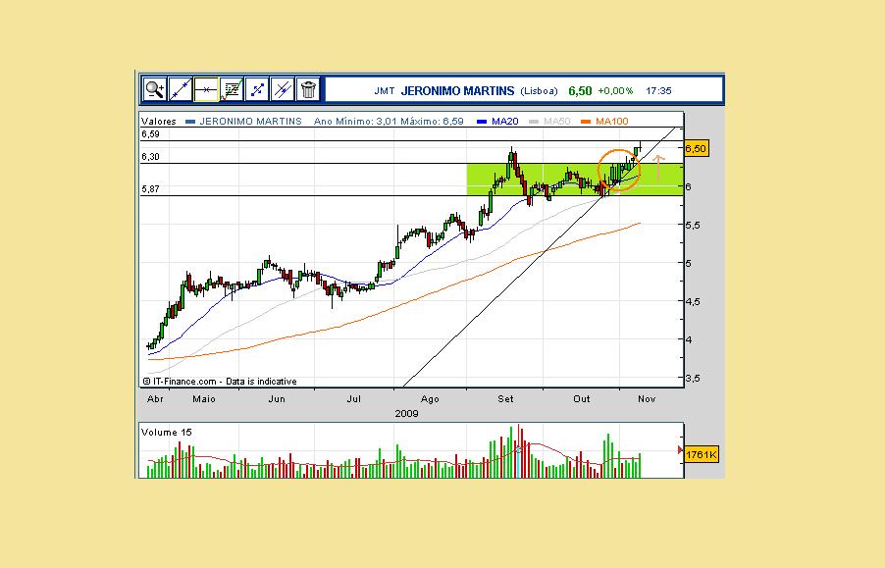
Task: Click the Jul month axis label
Action: pyautogui.click(x=354, y=399)
